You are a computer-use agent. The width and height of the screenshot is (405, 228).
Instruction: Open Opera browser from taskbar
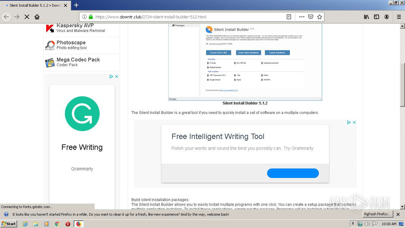pyautogui.click(x=68, y=224)
